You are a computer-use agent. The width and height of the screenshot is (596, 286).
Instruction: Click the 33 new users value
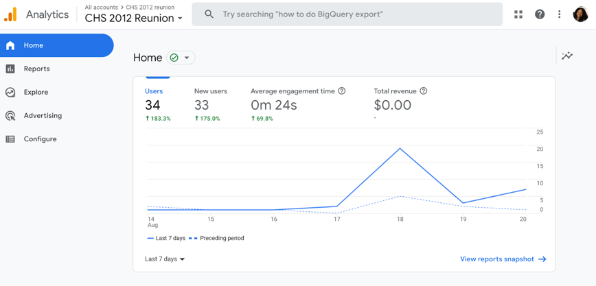(202, 105)
